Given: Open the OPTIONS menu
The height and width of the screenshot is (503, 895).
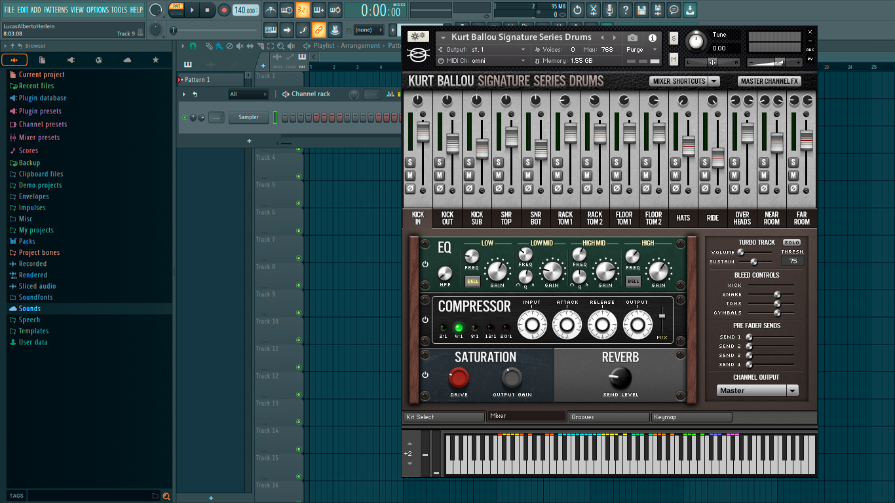Looking at the screenshot, I should pyautogui.click(x=98, y=10).
